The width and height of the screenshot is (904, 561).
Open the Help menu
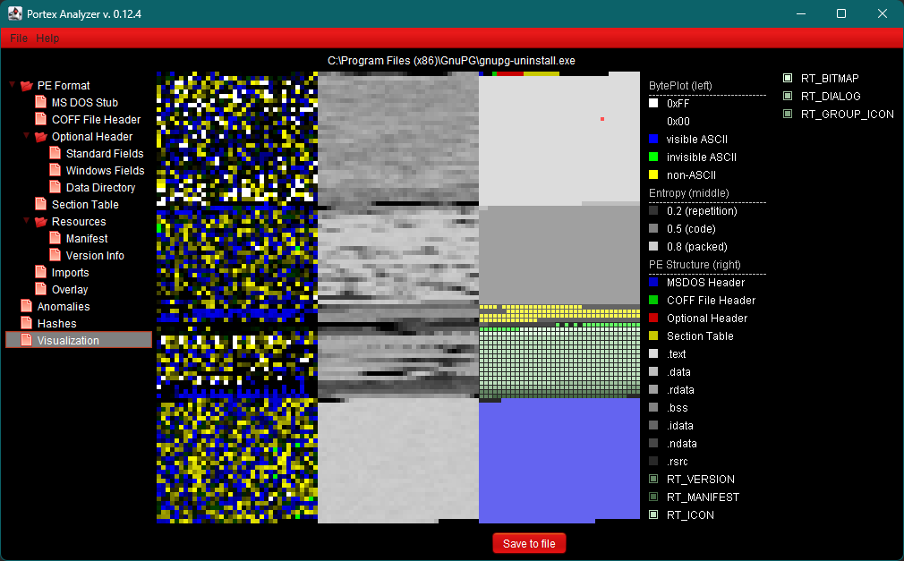(x=47, y=38)
